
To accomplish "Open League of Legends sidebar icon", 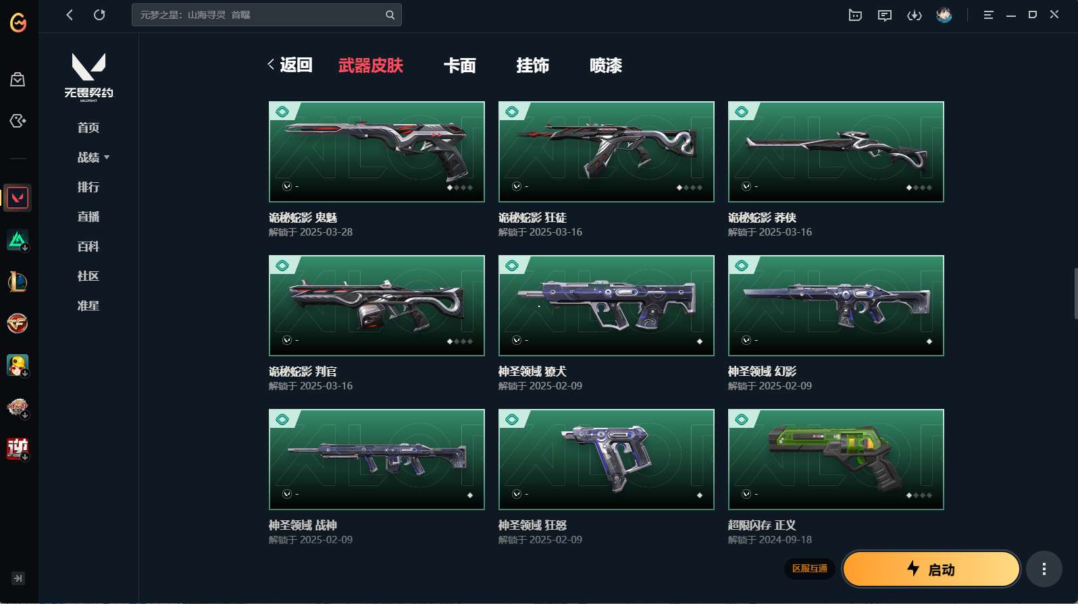I will [x=18, y=281].
